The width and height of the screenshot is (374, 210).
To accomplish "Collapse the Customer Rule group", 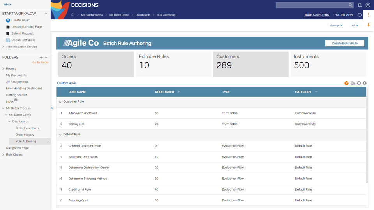I will pos(60,102).
